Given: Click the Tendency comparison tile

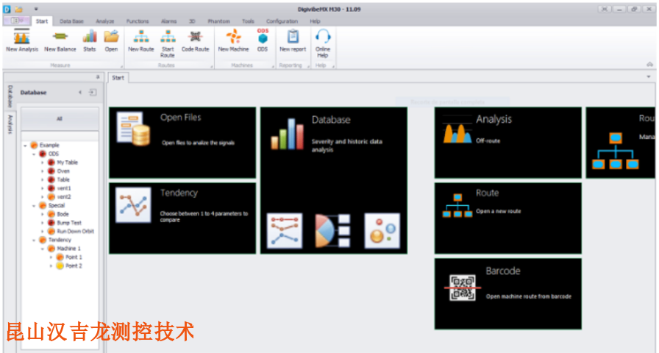Looking at the screenshot, I should click(x=182, y=218).
